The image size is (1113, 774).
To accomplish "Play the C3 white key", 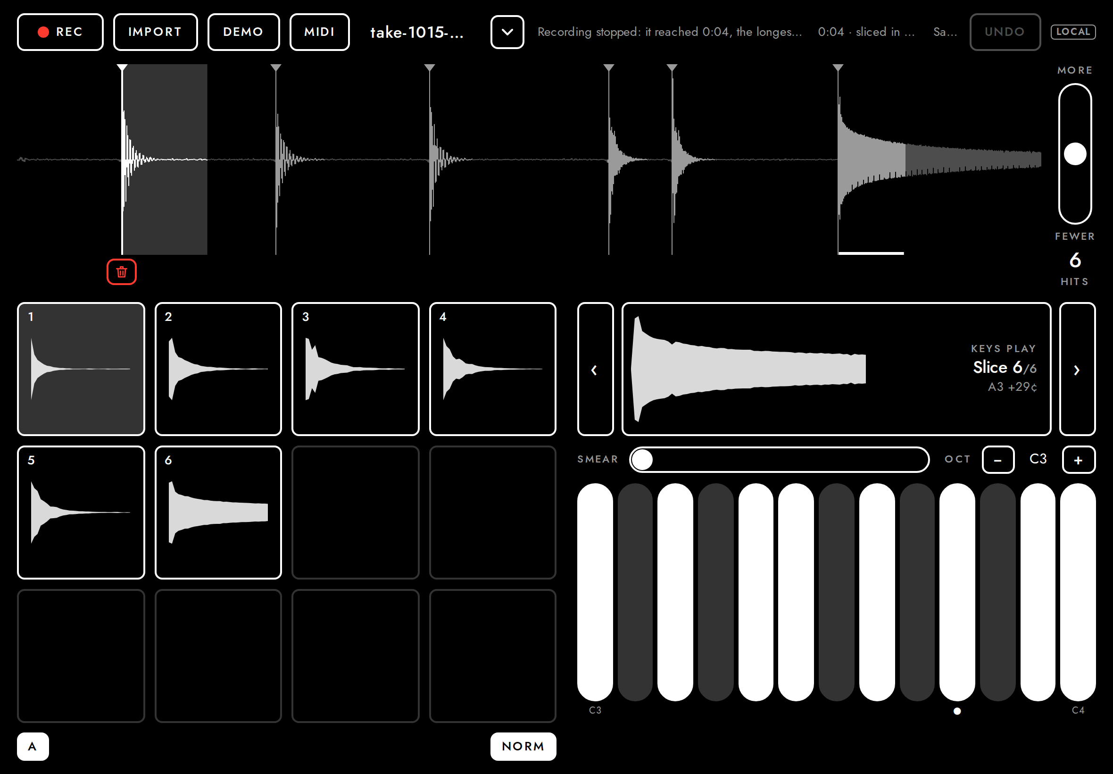I will pyautogui.click(x=595, y=592).
